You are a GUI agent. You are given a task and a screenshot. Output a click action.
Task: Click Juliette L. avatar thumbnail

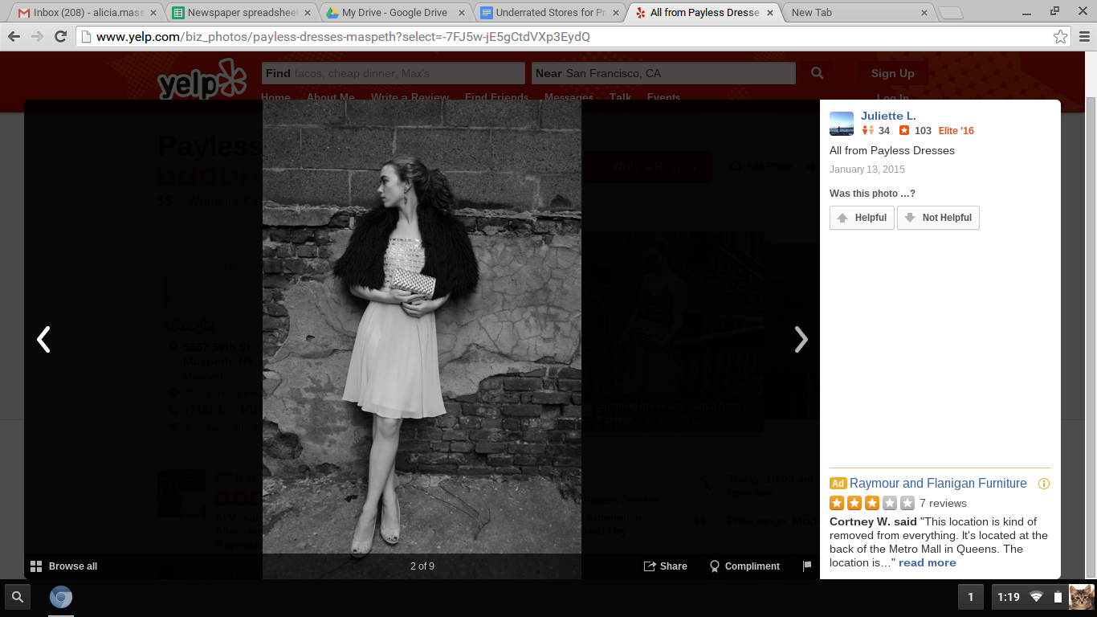(x=842, y=124)
